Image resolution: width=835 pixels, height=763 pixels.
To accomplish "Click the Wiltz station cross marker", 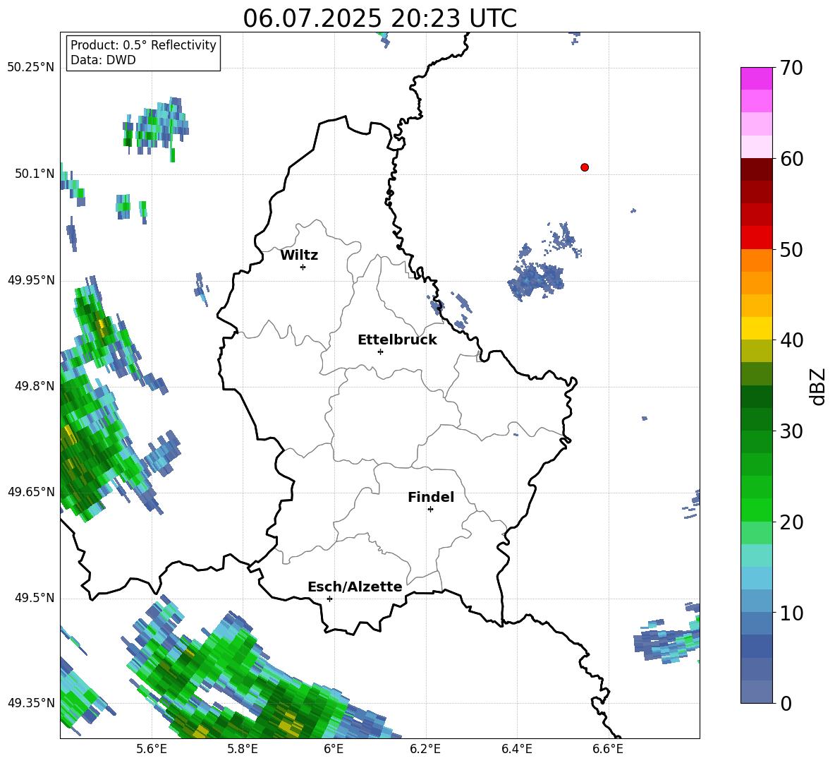I will coord(303,267).
